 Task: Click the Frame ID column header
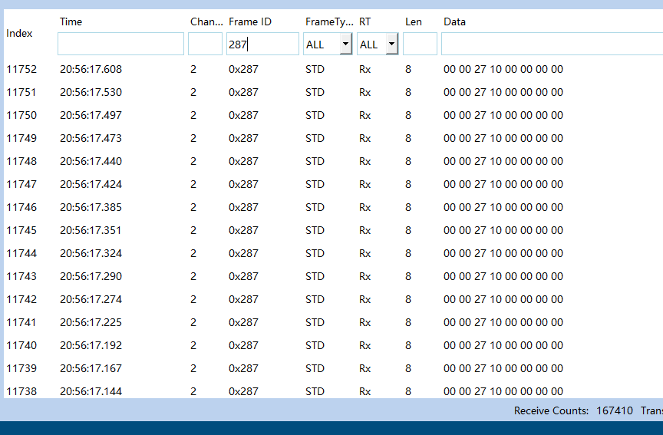250,21
